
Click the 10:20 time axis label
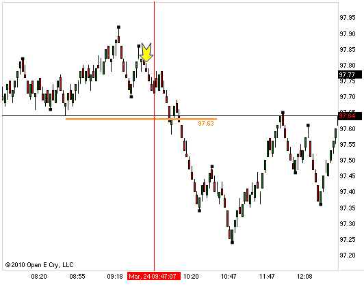tap(191, 277)
